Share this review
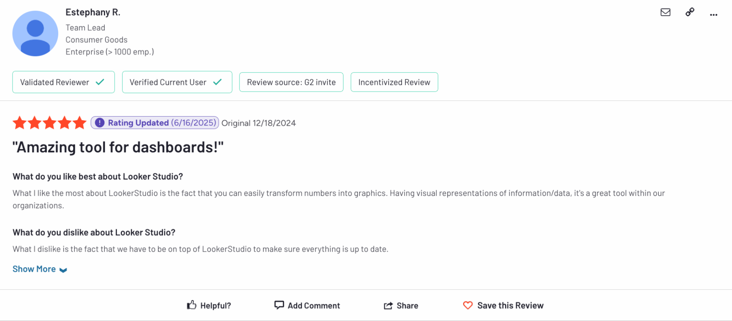 [x=401, y=306]
